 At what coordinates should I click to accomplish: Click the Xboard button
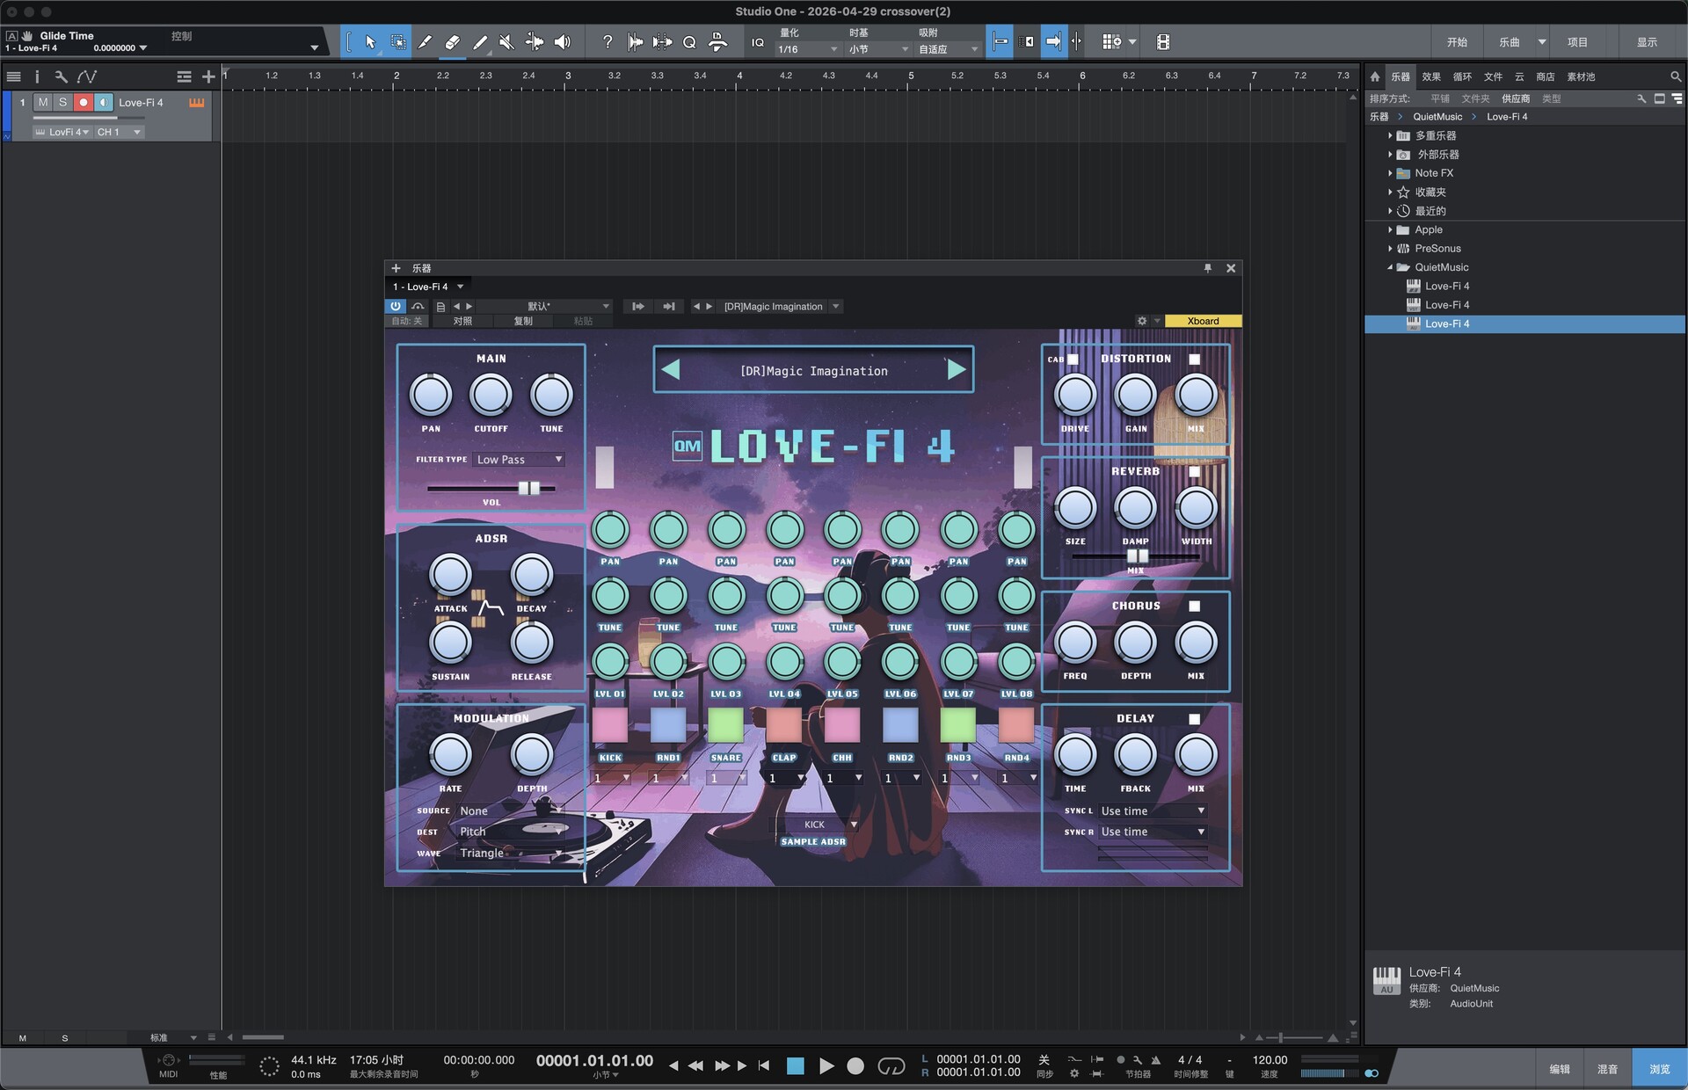[1203, 321]
